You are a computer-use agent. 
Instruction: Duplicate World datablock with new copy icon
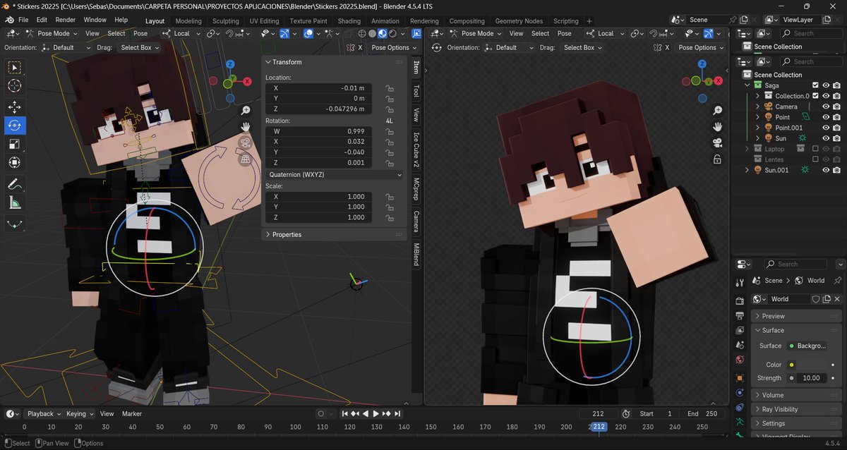click(827, 299)
